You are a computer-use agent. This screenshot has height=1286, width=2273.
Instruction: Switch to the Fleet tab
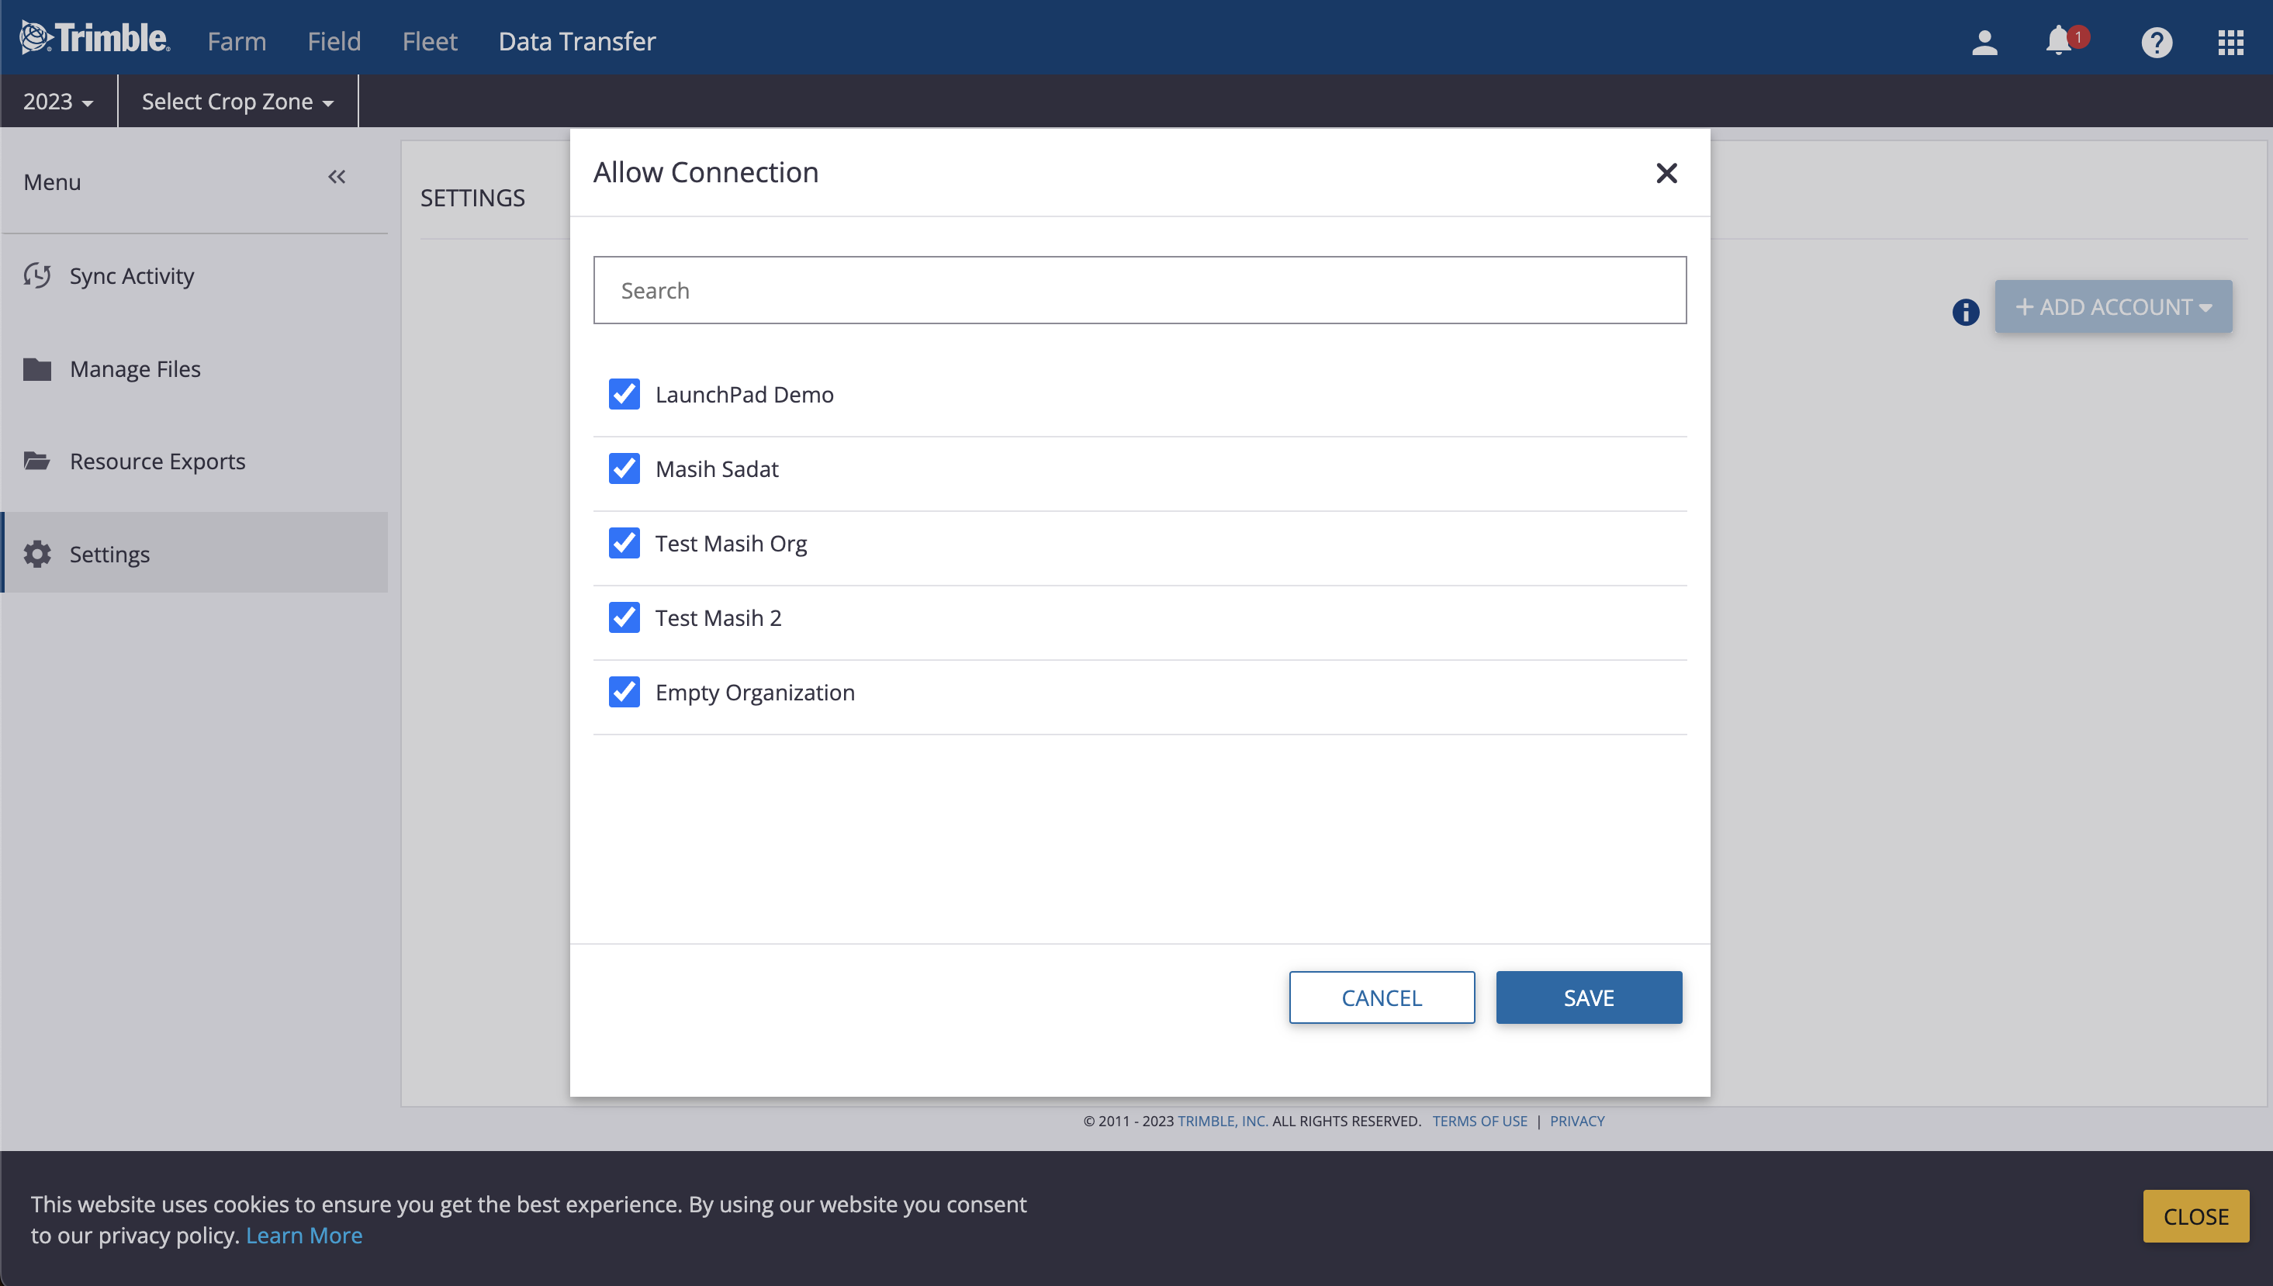429,42
